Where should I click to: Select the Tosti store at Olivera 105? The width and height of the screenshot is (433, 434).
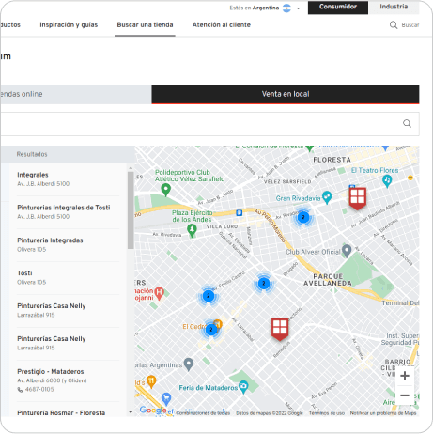coord(68,278)
